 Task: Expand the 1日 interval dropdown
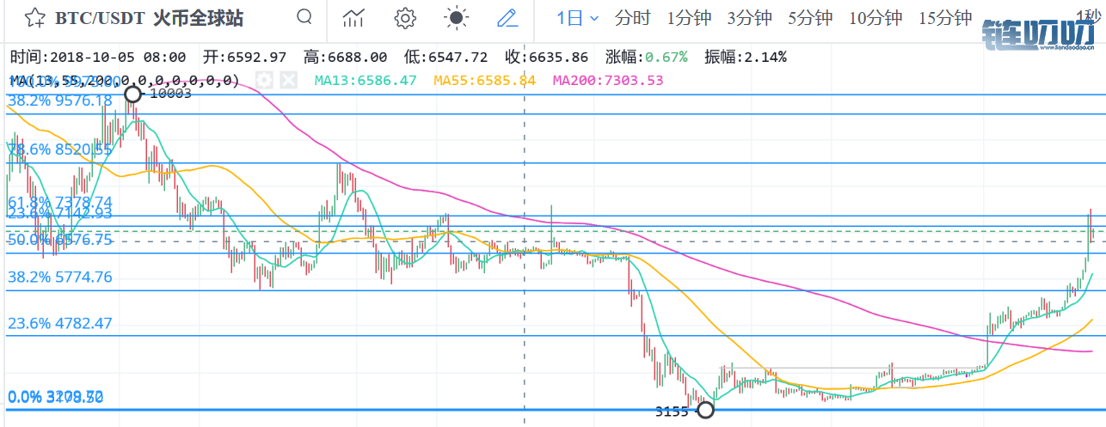click(577, 17)
